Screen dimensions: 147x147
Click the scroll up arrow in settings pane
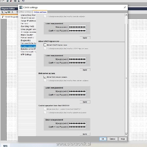coord(126,15)
